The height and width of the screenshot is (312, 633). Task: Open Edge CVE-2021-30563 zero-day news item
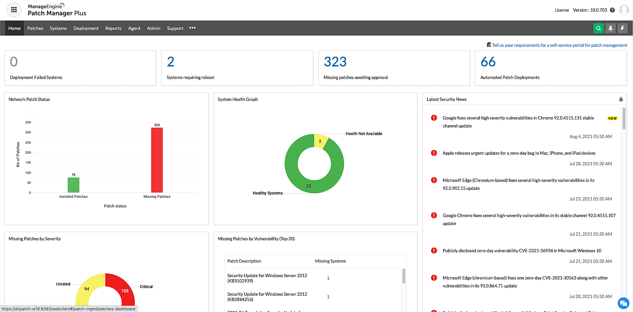[x=525, y=282]
